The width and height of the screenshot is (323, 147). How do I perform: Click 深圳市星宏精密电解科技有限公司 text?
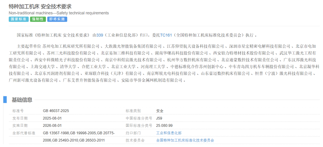tap(260, 46)
